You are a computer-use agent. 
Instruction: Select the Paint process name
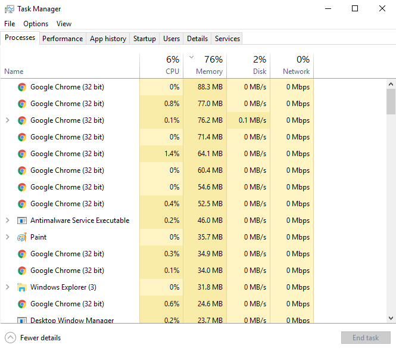click(x=38, y=237)
